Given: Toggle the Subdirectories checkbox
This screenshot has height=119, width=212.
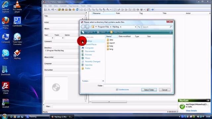Looking at the screenshot, I should pyautogui.click(x=117, y=90).
